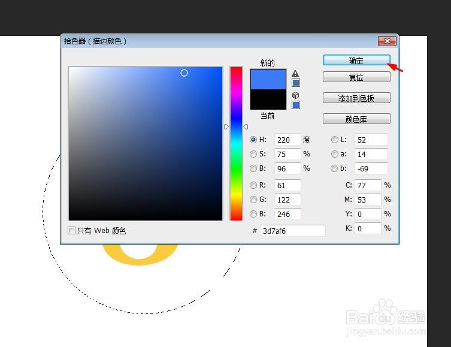Click the blue field showing 246

[x=287, y=214]
